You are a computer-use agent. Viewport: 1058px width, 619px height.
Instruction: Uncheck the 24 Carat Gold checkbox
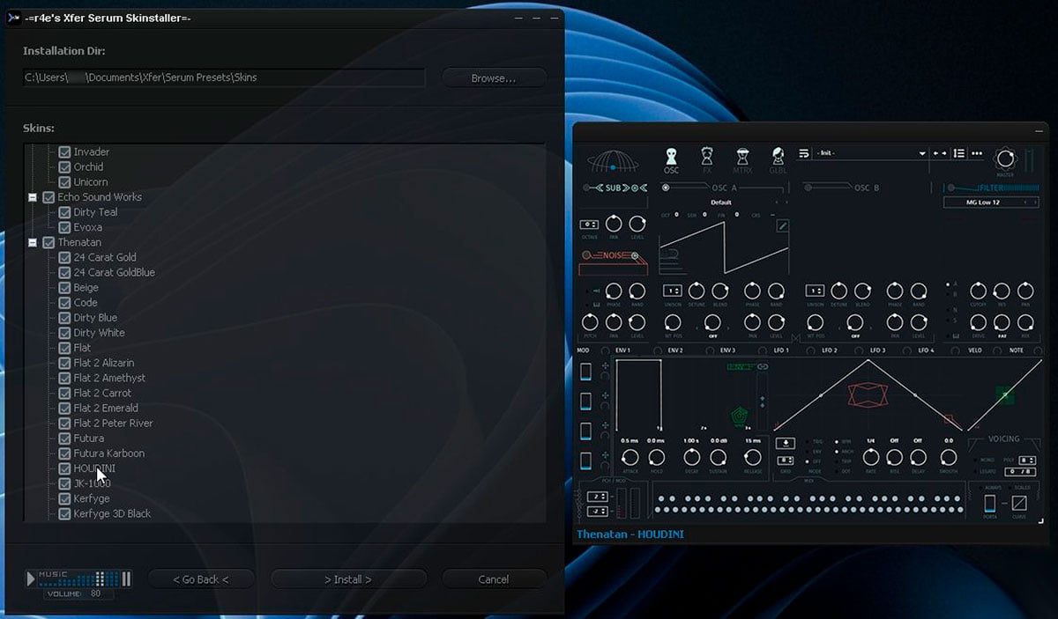tap(64, 257)
